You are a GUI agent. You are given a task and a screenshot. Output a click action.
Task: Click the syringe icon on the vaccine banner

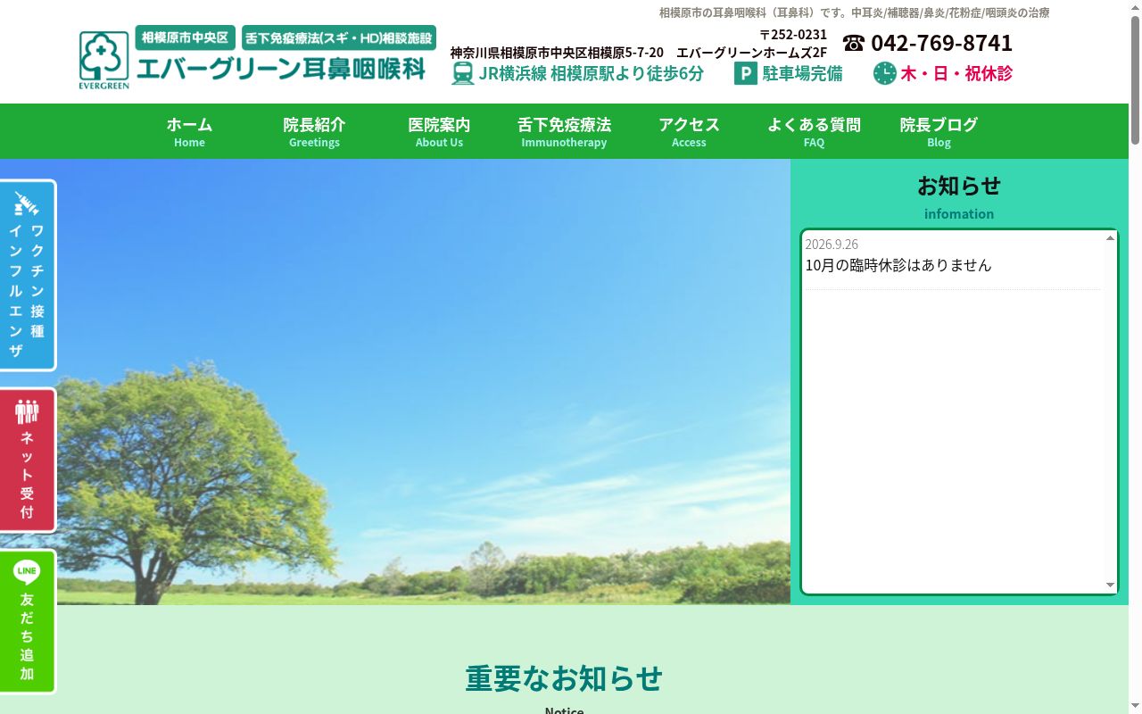tap(27, 204)
